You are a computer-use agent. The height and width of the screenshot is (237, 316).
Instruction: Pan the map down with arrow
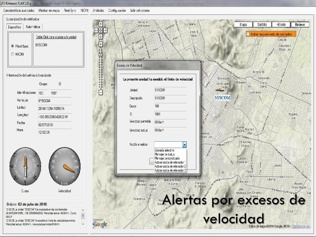(x=101, y=37)
